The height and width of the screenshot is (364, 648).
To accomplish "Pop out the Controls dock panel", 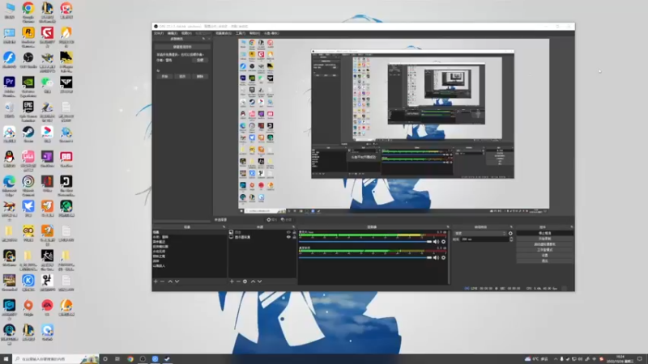I will (572, 227).
